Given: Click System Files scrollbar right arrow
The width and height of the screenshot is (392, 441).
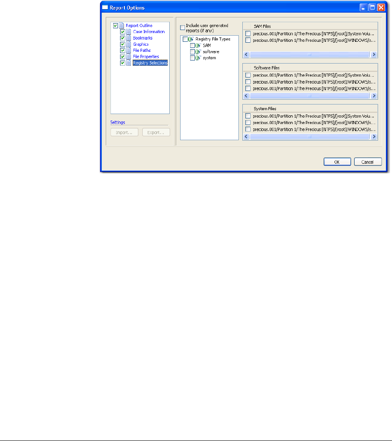Looking at the screenshot, I should pos(374,137).
